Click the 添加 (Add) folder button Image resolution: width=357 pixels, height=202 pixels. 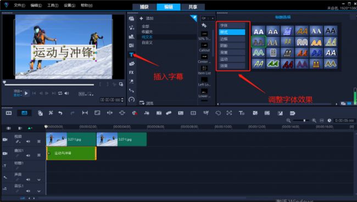click(x=147, y=19)
